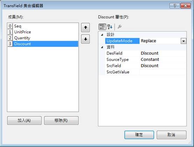The image size is (194, 147).
Task: Close the TransField collection editor window
Action: (186, 6)
